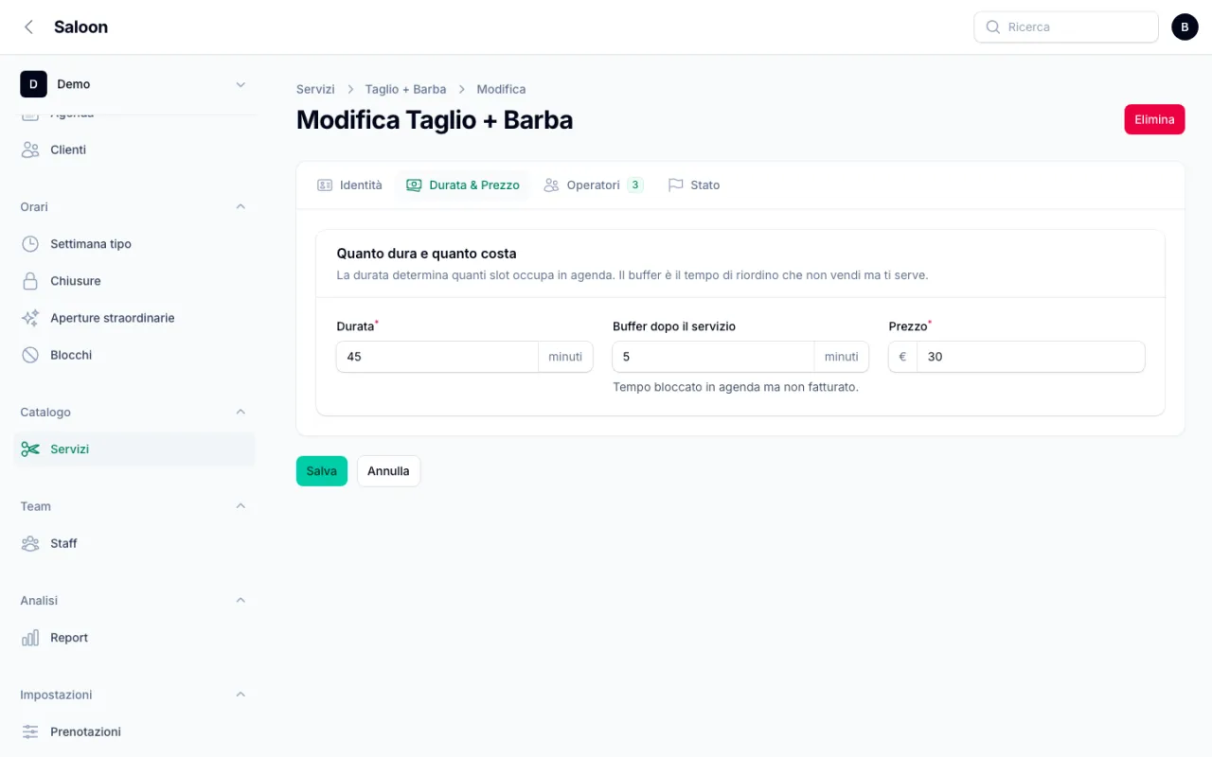The height and width of the screenshot is (757, 1212).
Task: Click the Saloon app title
Action: coord(80,27)
